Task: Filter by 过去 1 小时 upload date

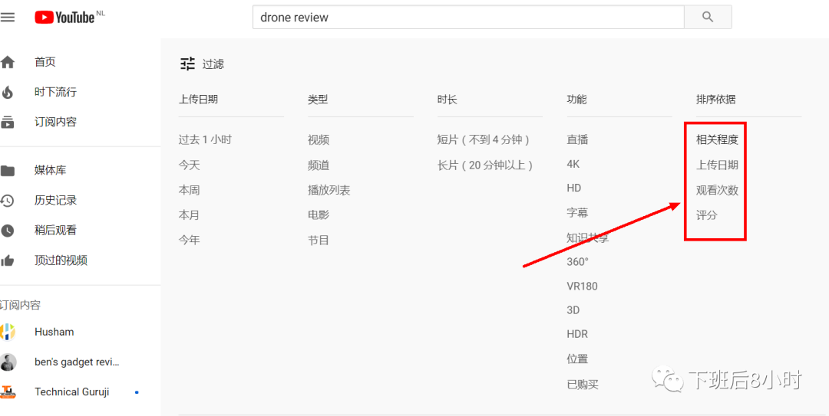Action: [x=205, y=140]
